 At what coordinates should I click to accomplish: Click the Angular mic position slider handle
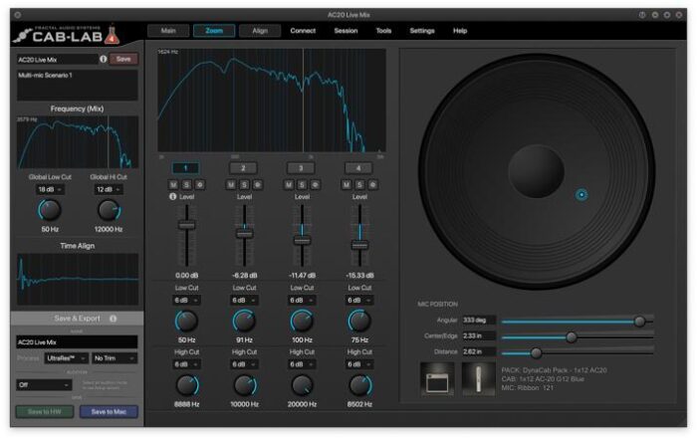click(639, 322)
